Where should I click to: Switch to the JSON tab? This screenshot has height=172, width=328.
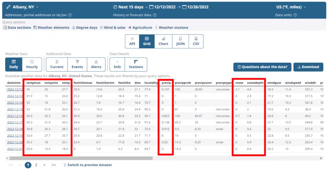pos(180,41)
